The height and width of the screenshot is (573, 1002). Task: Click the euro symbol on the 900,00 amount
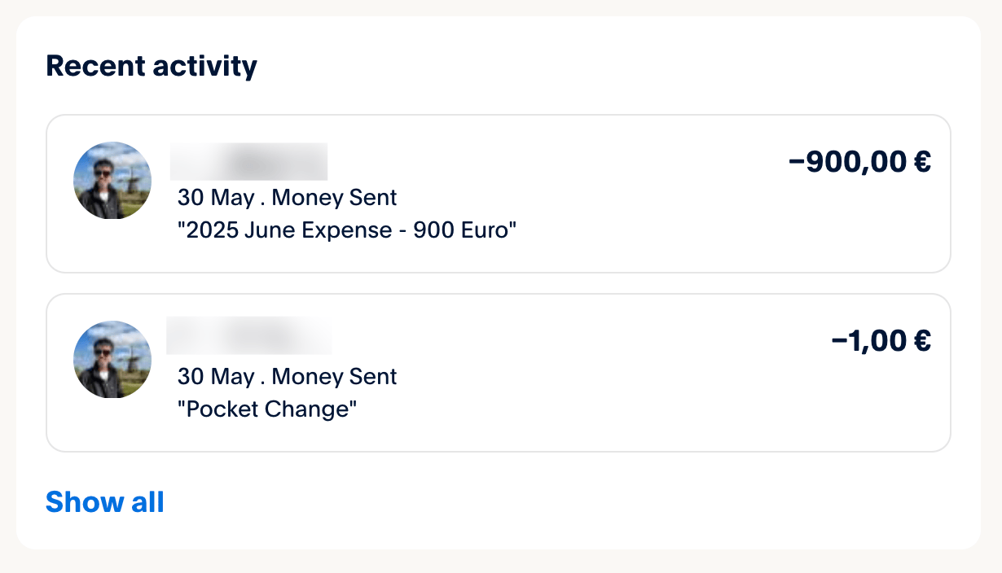(x=921, y=162)
